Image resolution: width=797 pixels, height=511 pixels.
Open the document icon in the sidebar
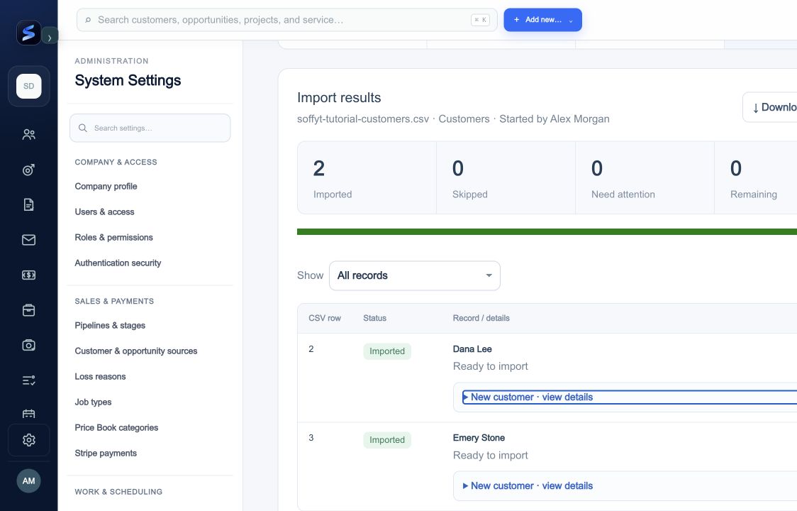point(29,204)
